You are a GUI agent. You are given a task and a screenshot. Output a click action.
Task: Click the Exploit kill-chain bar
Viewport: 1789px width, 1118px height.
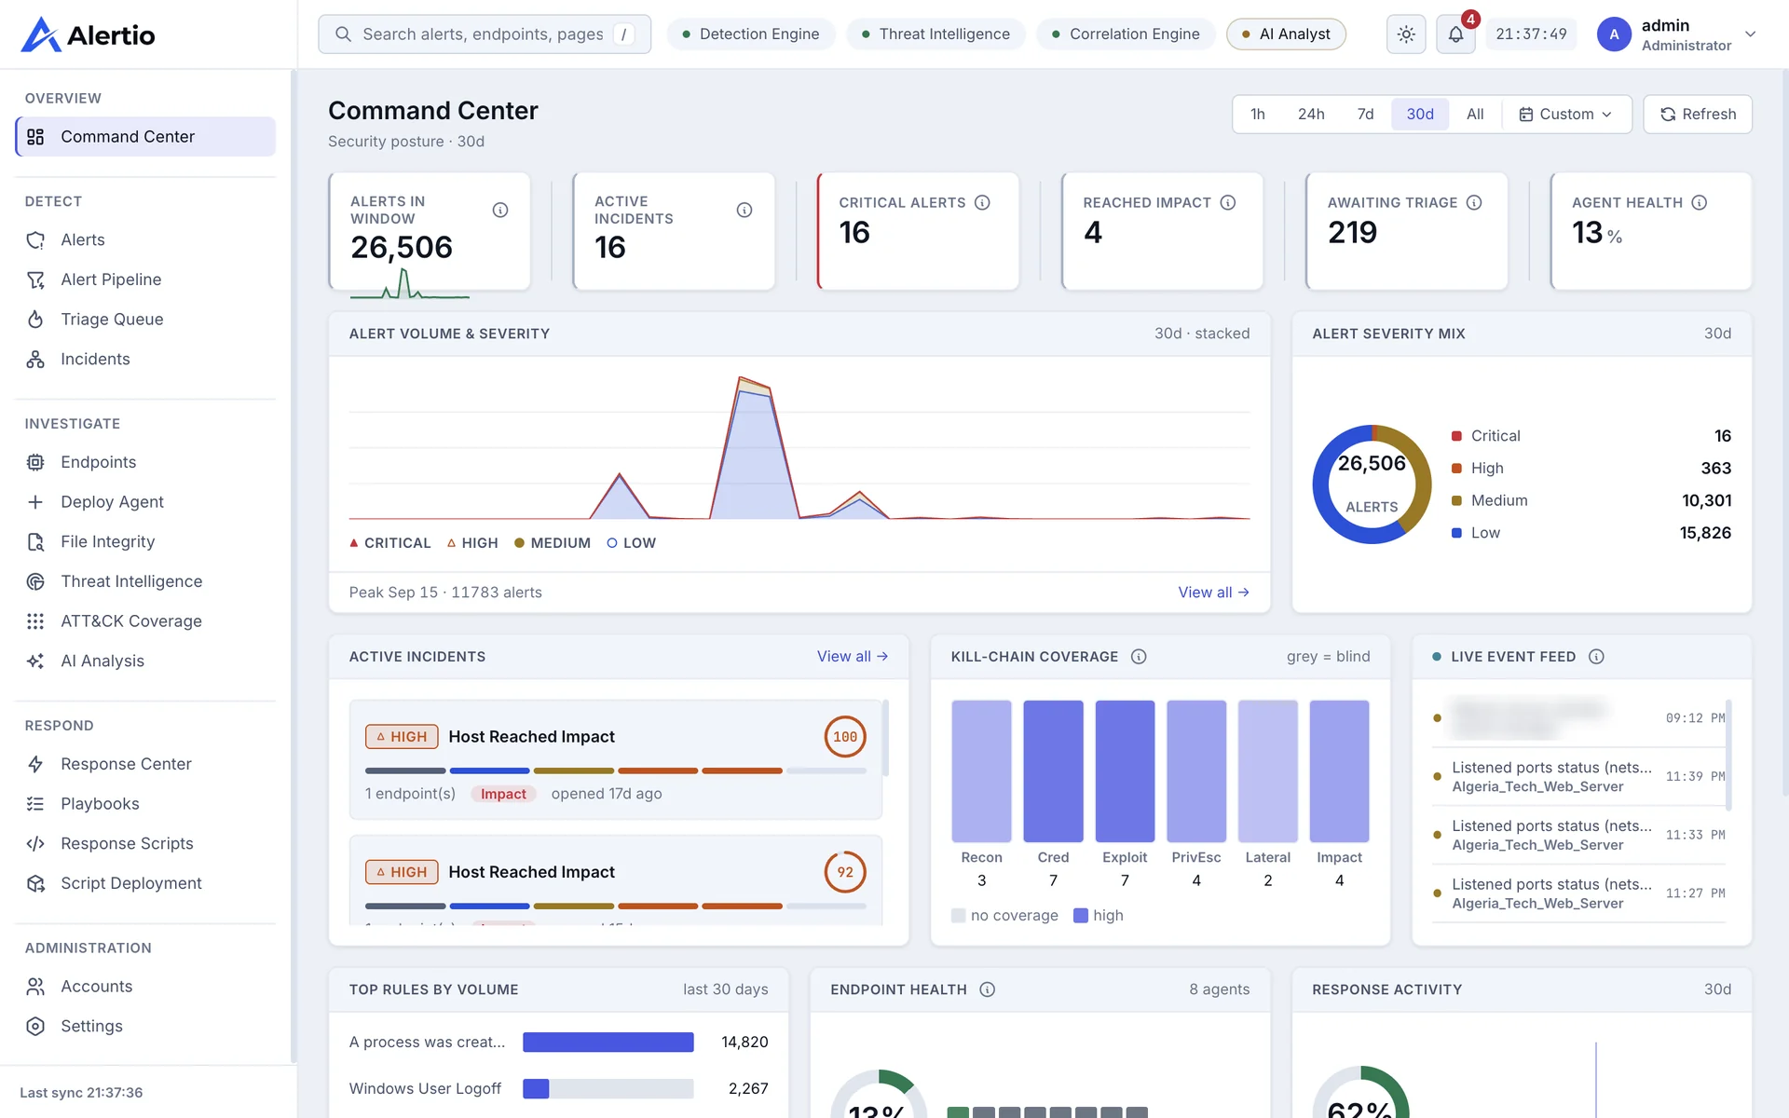1125,771
